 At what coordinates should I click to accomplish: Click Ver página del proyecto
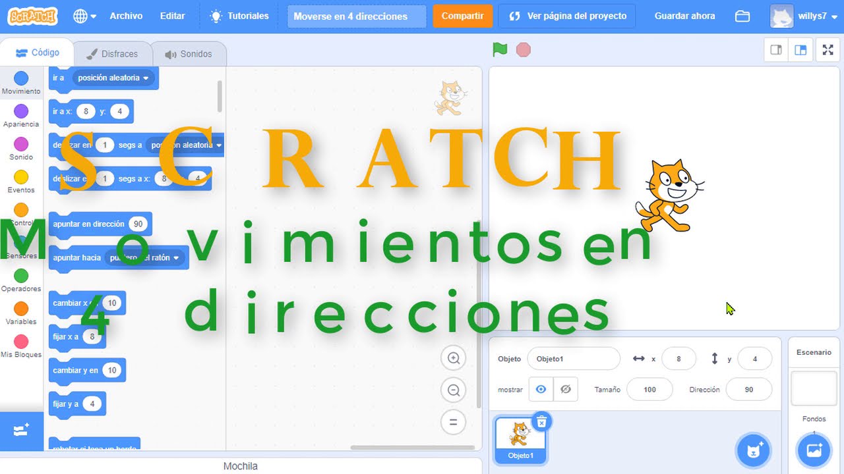click(x=567, y=16)
